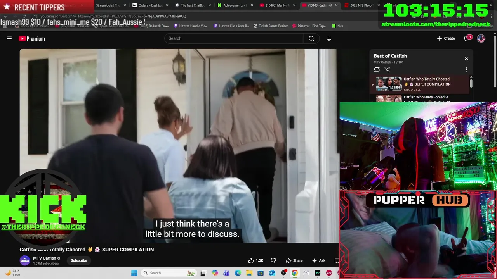
Task: Like the video with thumbs up
Action: click(256, 260)
